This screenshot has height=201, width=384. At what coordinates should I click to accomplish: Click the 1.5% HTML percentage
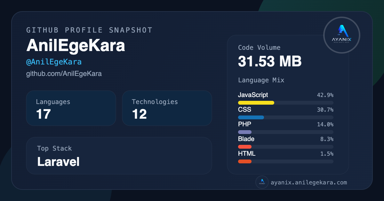click(327, 154)
